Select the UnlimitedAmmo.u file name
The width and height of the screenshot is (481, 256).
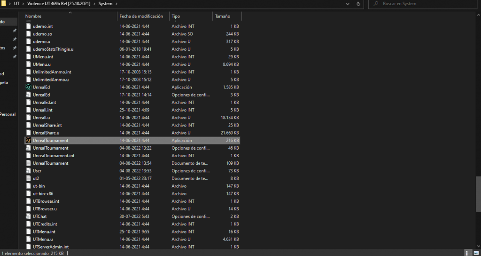pyautogui.click(x=51, y=80)
